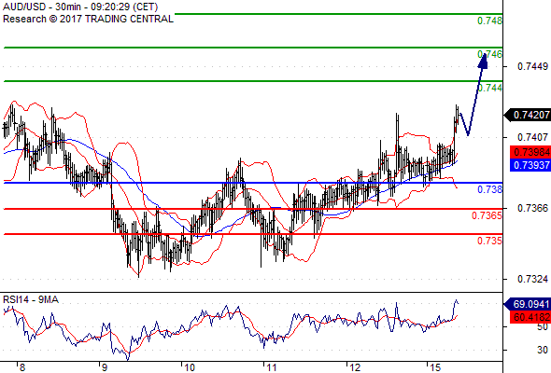Image resolution: width=551 pixels, height=373 pixels.
Task: Click the 0.748 resistance level label
Action: pos(489,21)
